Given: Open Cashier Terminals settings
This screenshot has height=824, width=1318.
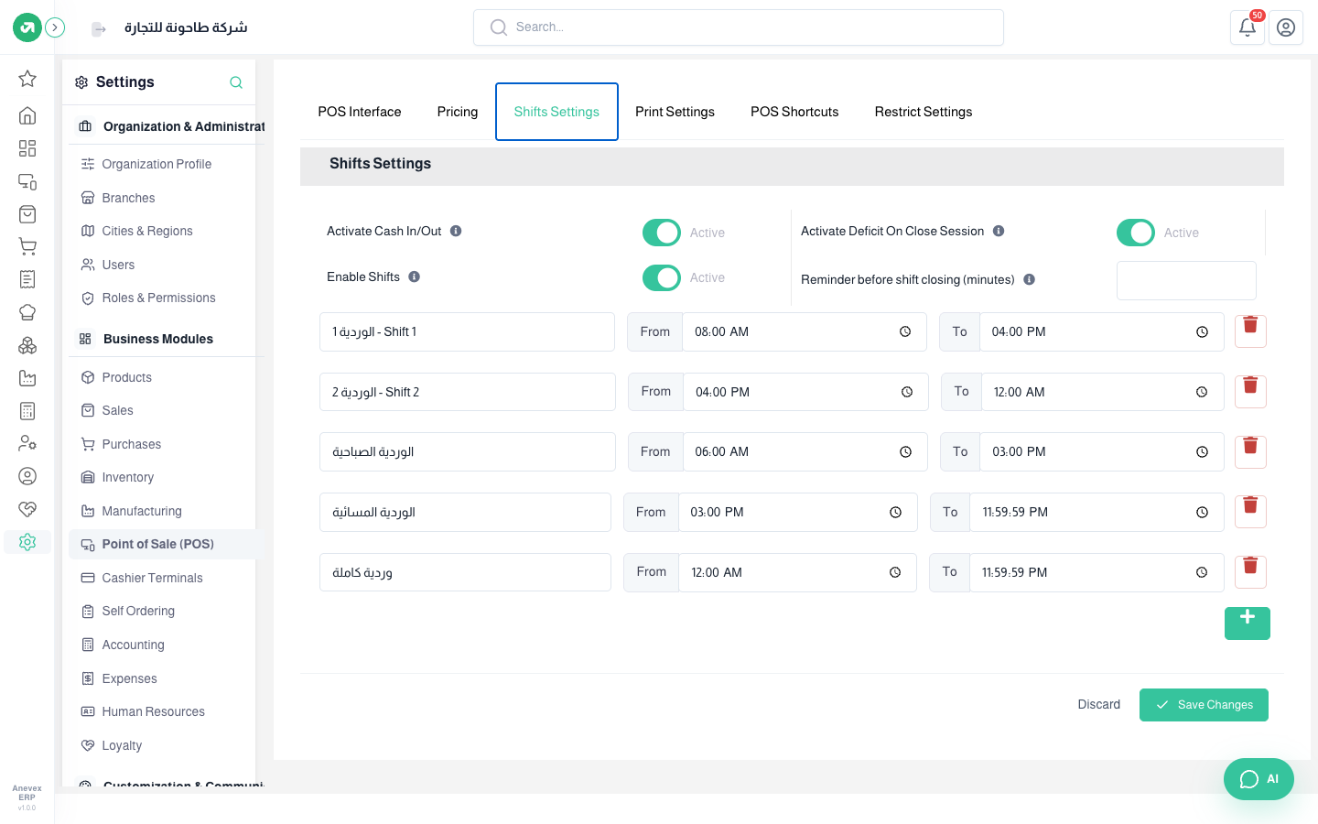Looking at the screenshot, I should (152, 578).
